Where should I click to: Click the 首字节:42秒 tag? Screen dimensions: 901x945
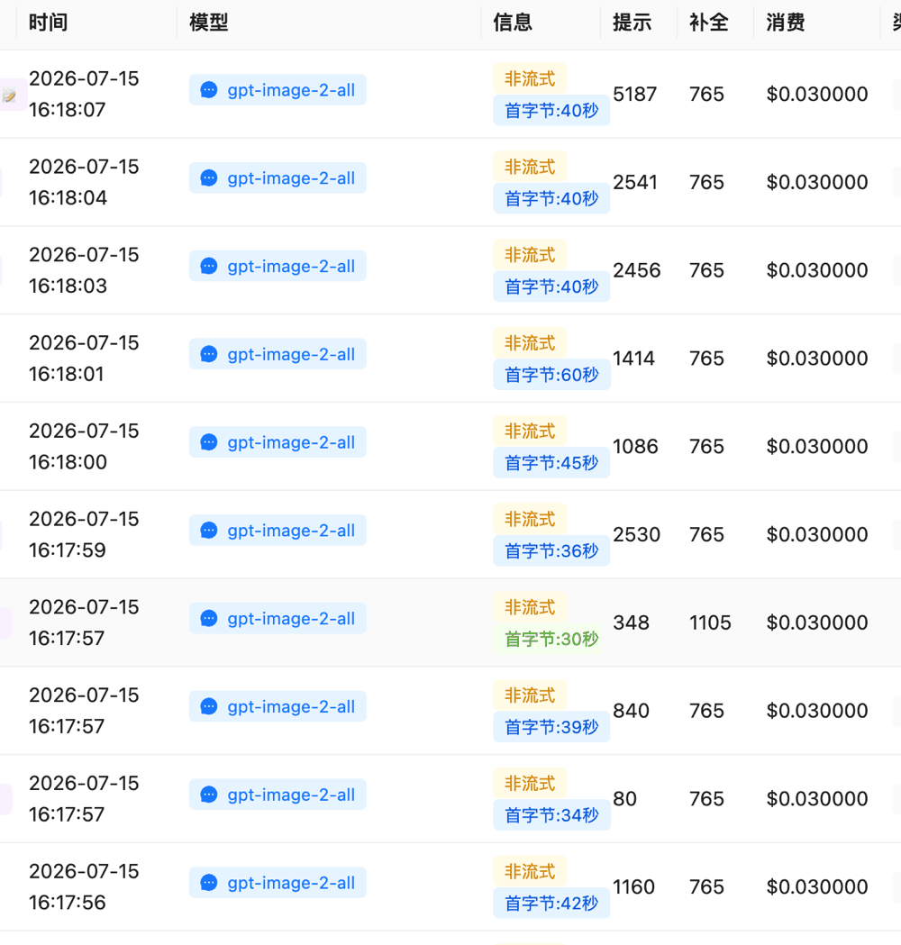coord(551,903)
